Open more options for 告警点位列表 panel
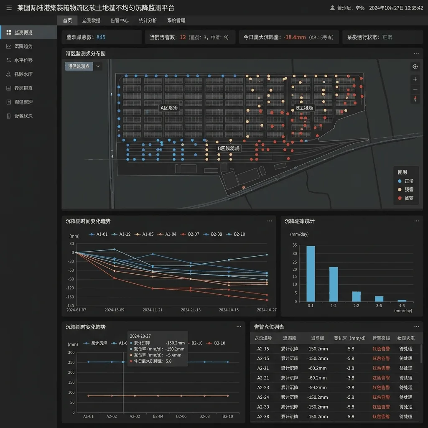The height and width of the screenshot is (428, 428). pyautogui.click(x=416, y=327)
